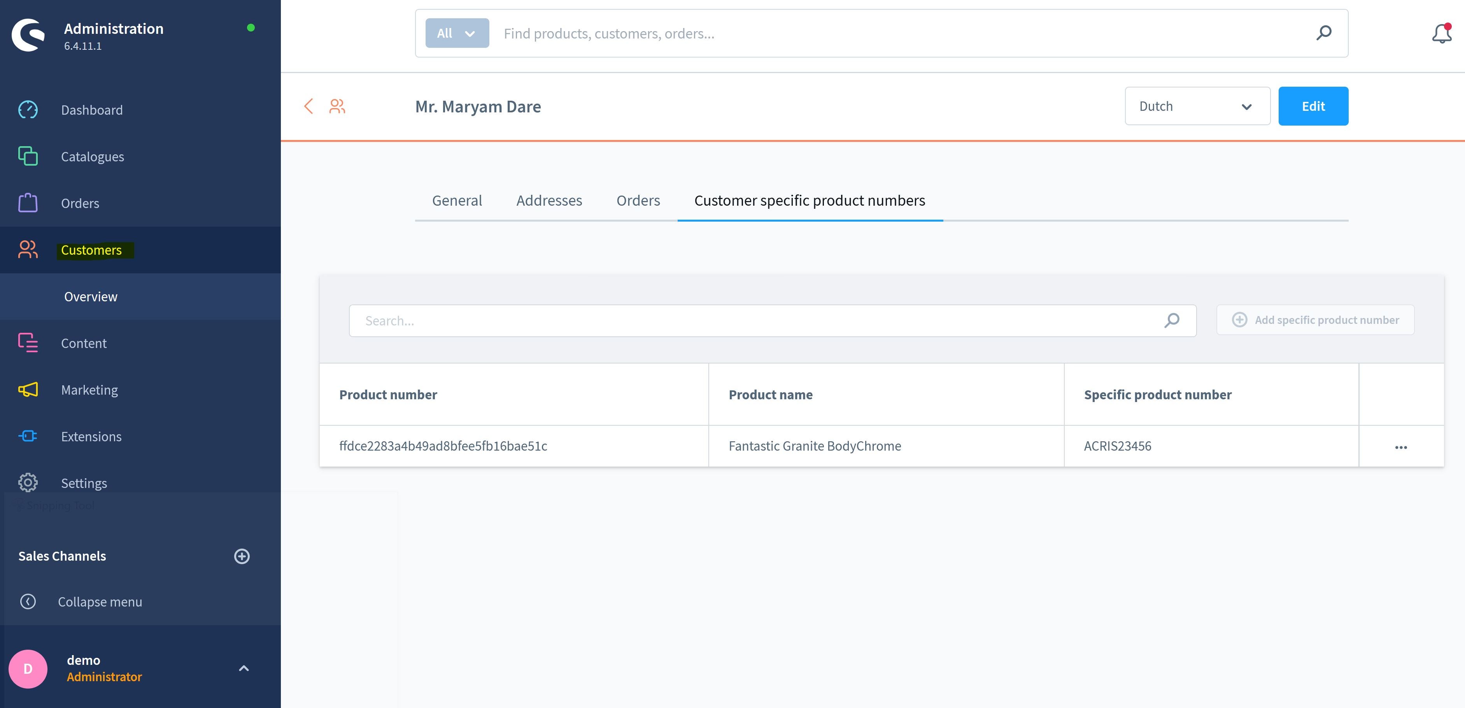The image size is (1465, 708).
Task: Click product number ffdce2283a4b49ad8bfee5fb16bae51c
Action: pyautogui.click(x=443, y=446)
